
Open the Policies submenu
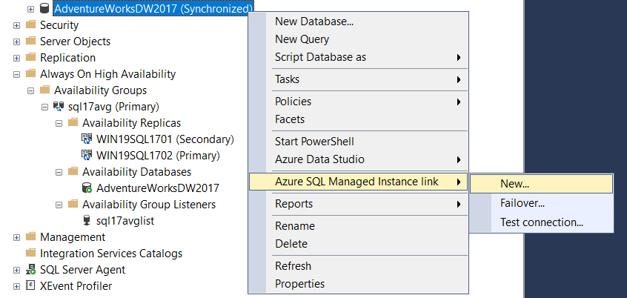coord(358,102)
